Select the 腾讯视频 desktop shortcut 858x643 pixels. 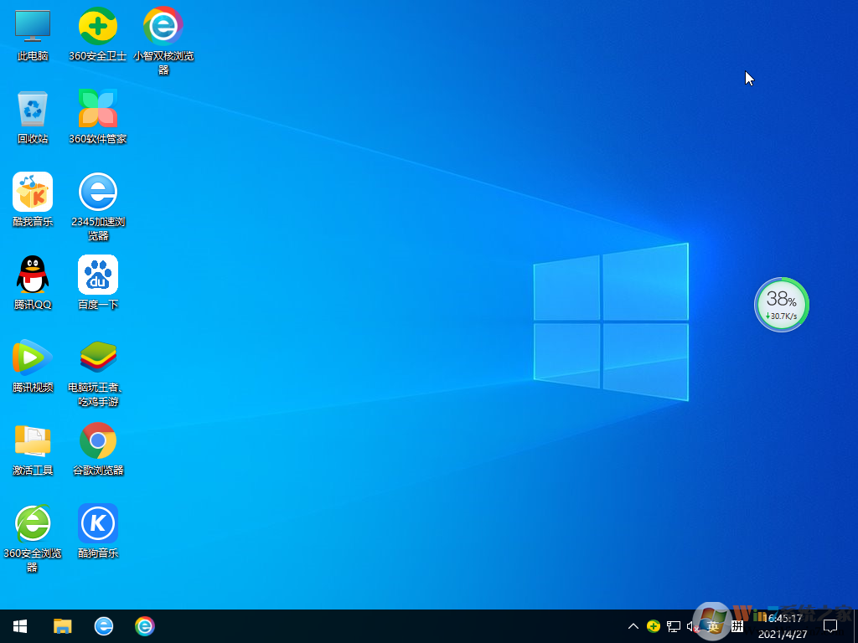click(33, 358)
